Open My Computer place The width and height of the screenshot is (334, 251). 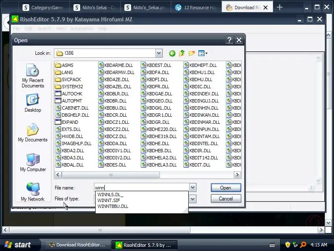pyautogui.click(x=33, y=162)
